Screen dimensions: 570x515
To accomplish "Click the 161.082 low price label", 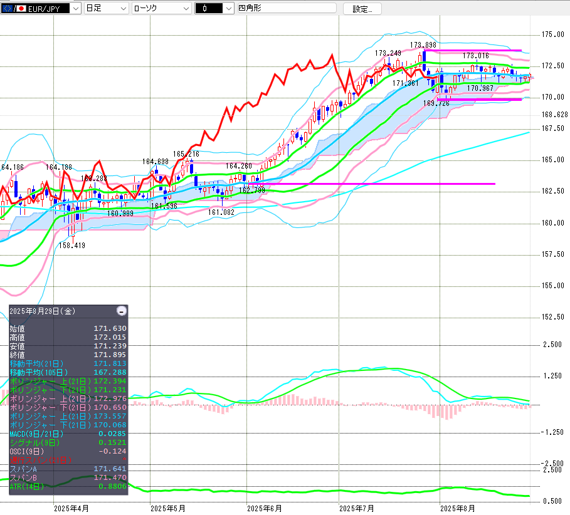I will (x=221, y=212).
